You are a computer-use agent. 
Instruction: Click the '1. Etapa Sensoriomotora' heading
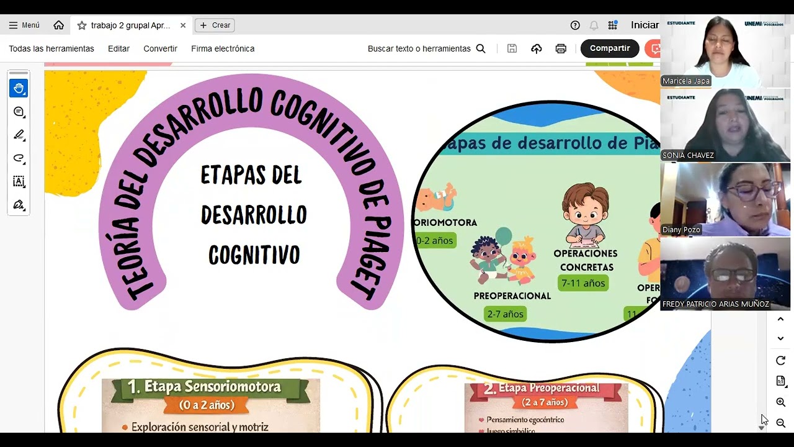tap(204, 387)
